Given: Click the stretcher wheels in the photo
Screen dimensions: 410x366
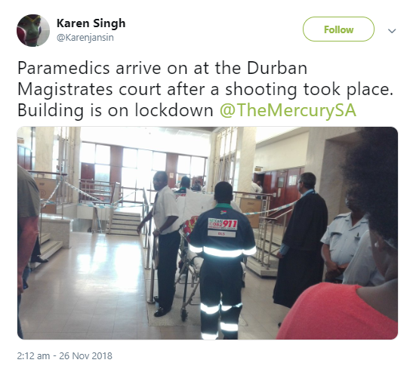Looking at the screenshot, I should coord(184,314).
